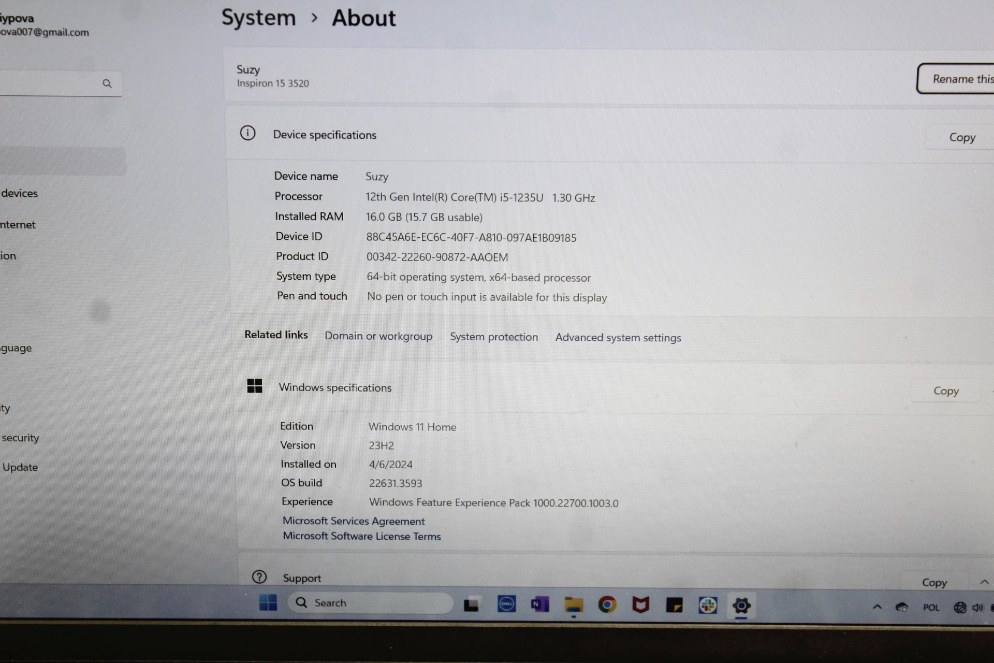This screenshot has height=663, width=994.
Task: Launch Google Chrome from the taskbar
Action: tap(607, 604)
